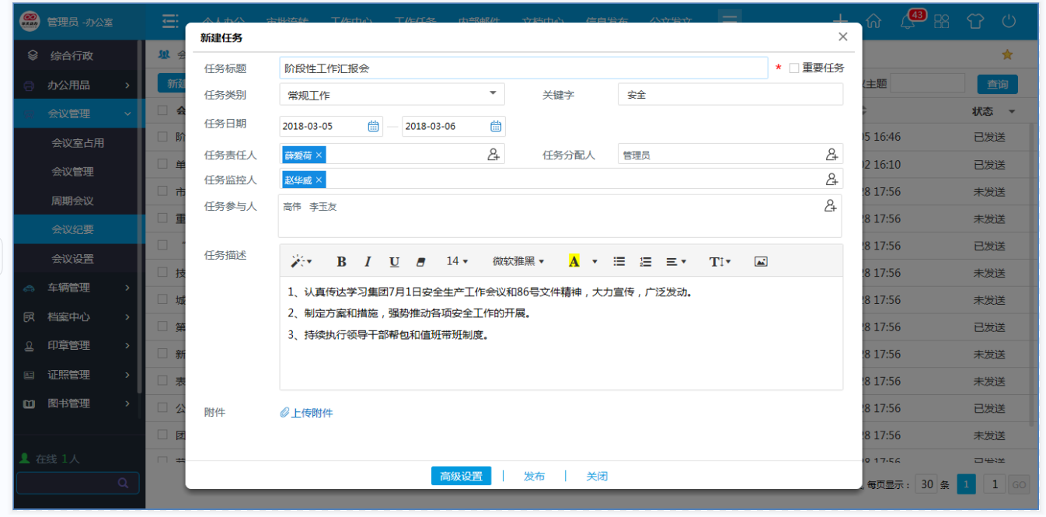Remove 薛爱荷 tag from 任务责任人

click(319, 155)
